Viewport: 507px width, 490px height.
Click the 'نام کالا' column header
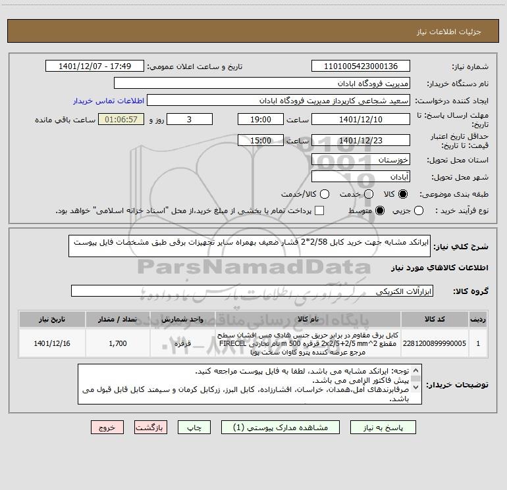pos(308,319)
